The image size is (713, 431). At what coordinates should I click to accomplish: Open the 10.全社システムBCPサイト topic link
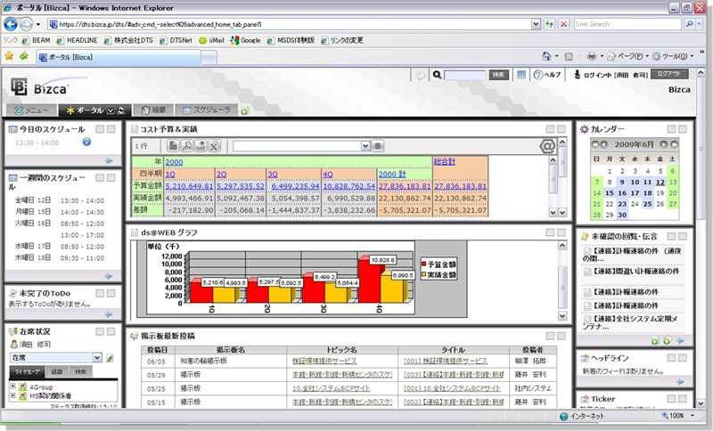331,388
